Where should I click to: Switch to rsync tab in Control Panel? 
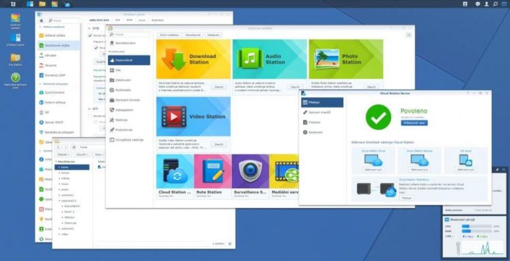tap(142, 20)
